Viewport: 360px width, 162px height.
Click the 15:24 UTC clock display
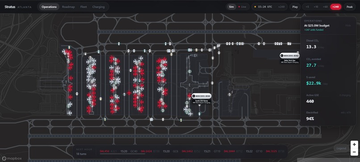265,7
